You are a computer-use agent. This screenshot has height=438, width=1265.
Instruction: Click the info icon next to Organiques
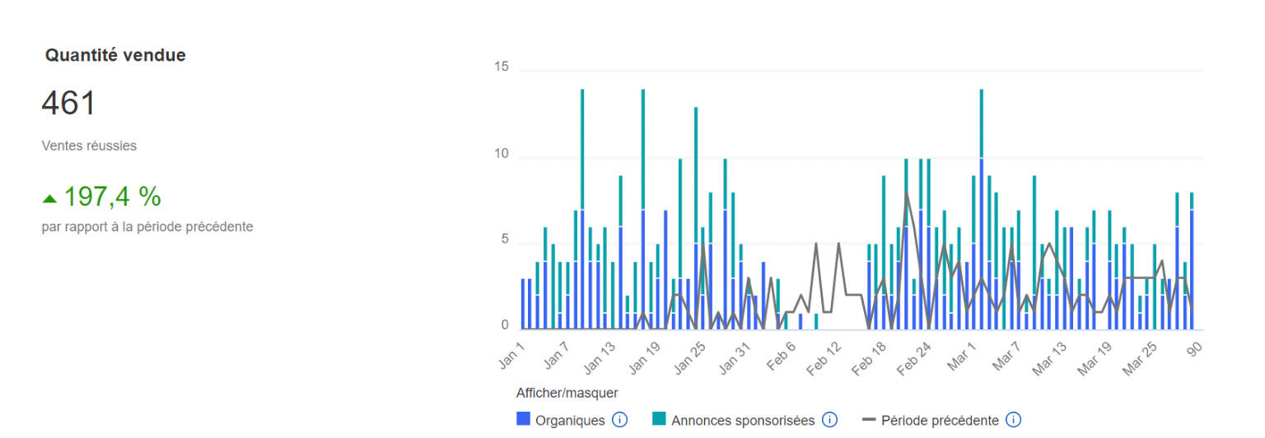pos(619,420)
